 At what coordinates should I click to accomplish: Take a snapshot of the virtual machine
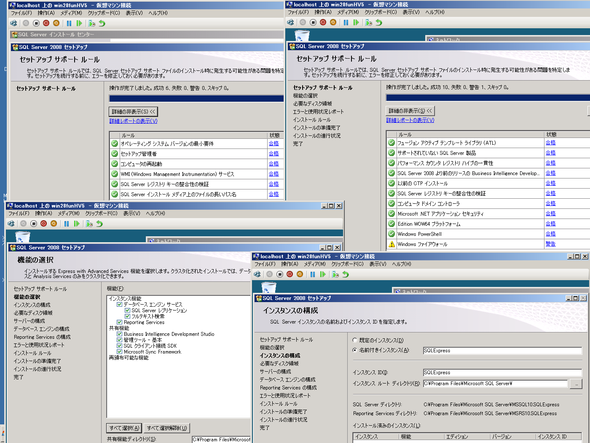click(x=92, y=23)
